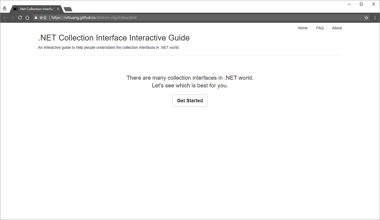Open Chrome's three-dot menu
380x220 pixels.
tap(375, 17)
